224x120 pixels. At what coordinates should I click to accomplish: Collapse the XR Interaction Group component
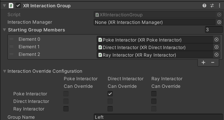click(4, 6)
